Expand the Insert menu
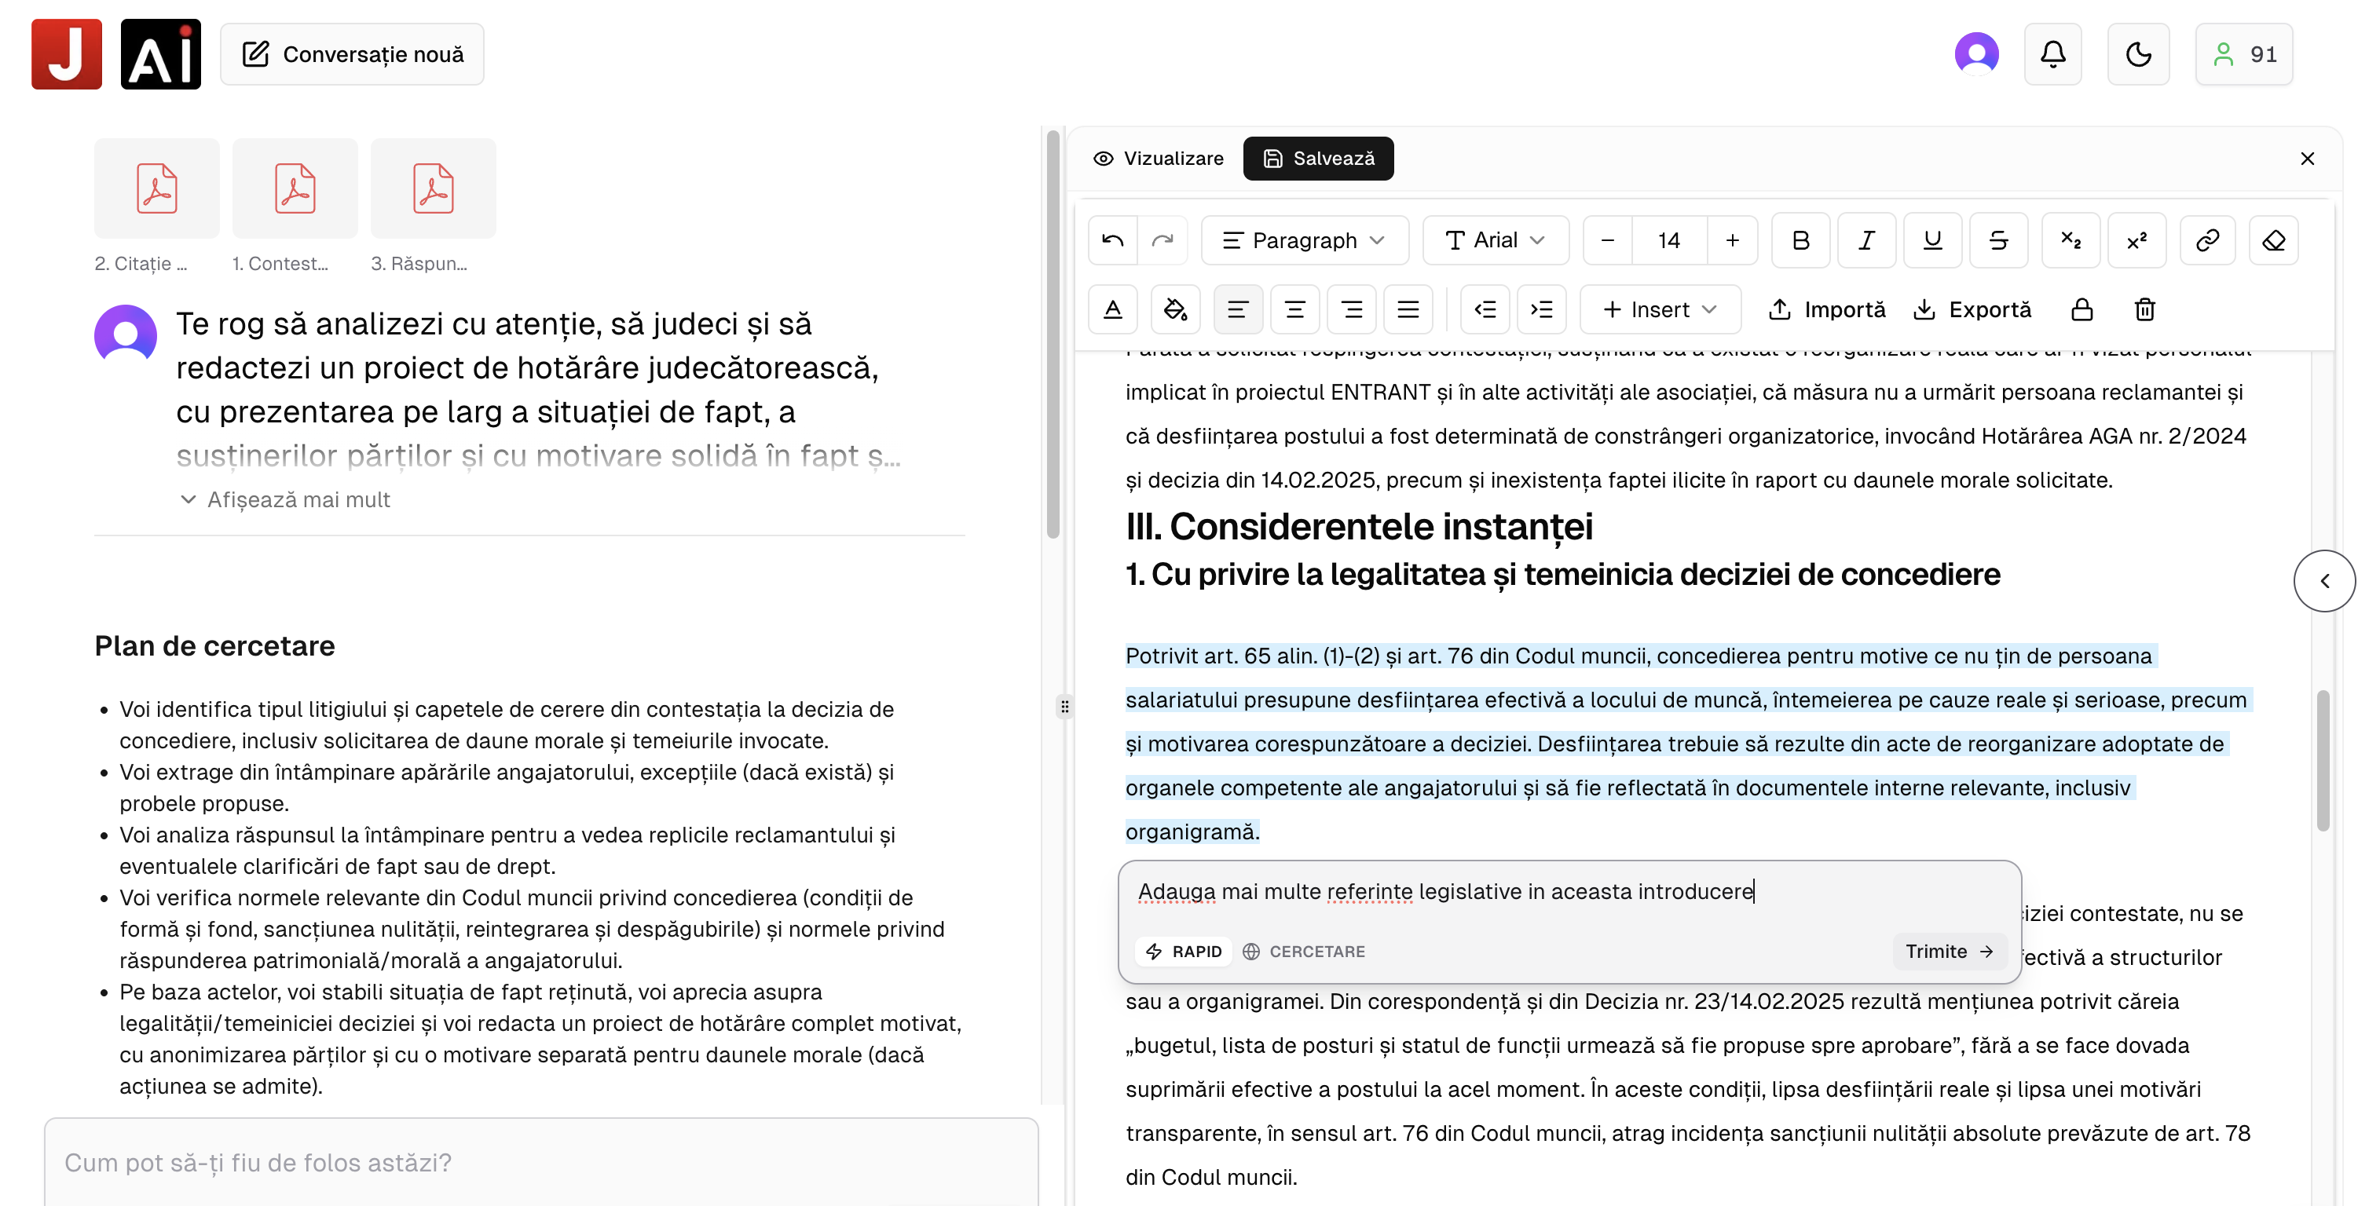The height and width of the screenshot is (1206, 2358). 1659,309
